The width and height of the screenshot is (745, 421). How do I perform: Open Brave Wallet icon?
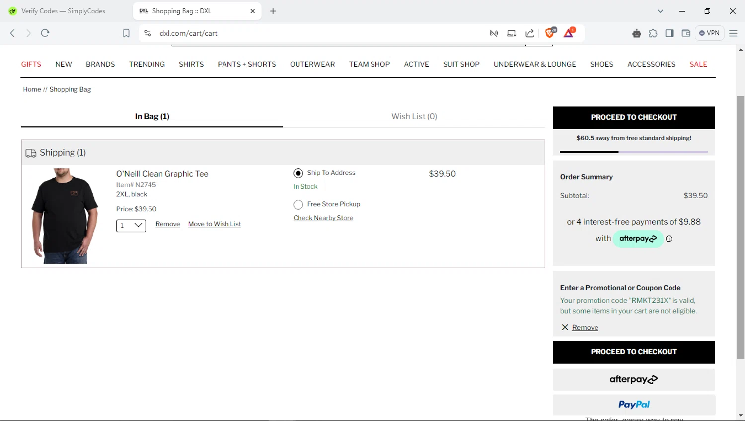[x=686, y=33]
